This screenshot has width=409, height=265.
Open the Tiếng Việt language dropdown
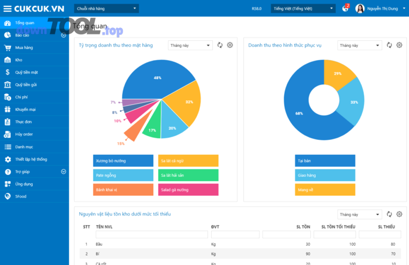303,9
